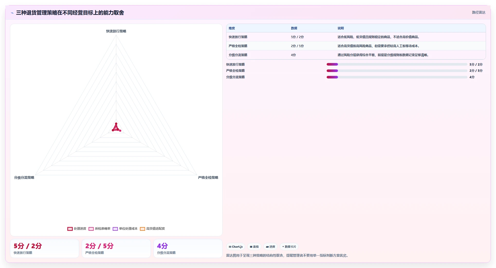The width and height of the screenshot is (496, 268).
Task: Toggle the 单位处理成本 legend swatch
Action: 115,229
